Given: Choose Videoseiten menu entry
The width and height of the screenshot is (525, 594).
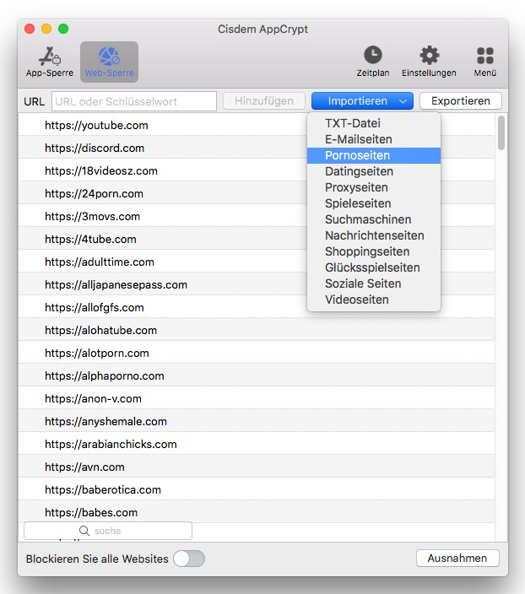Looking at the screenshot, I should 374,300.
